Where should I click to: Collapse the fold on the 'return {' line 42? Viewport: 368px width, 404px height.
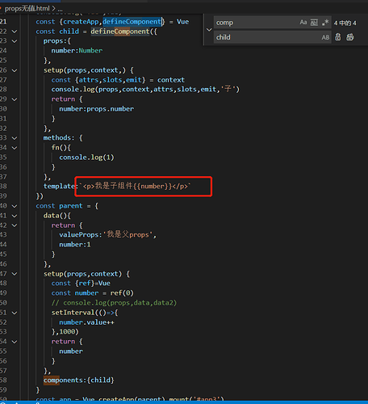[15, 225]
